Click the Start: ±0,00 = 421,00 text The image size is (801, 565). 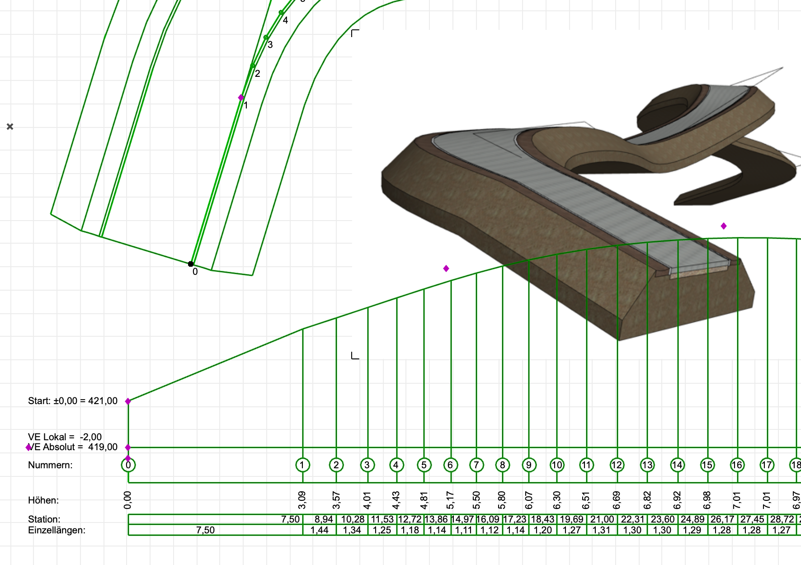pos(72,400)
